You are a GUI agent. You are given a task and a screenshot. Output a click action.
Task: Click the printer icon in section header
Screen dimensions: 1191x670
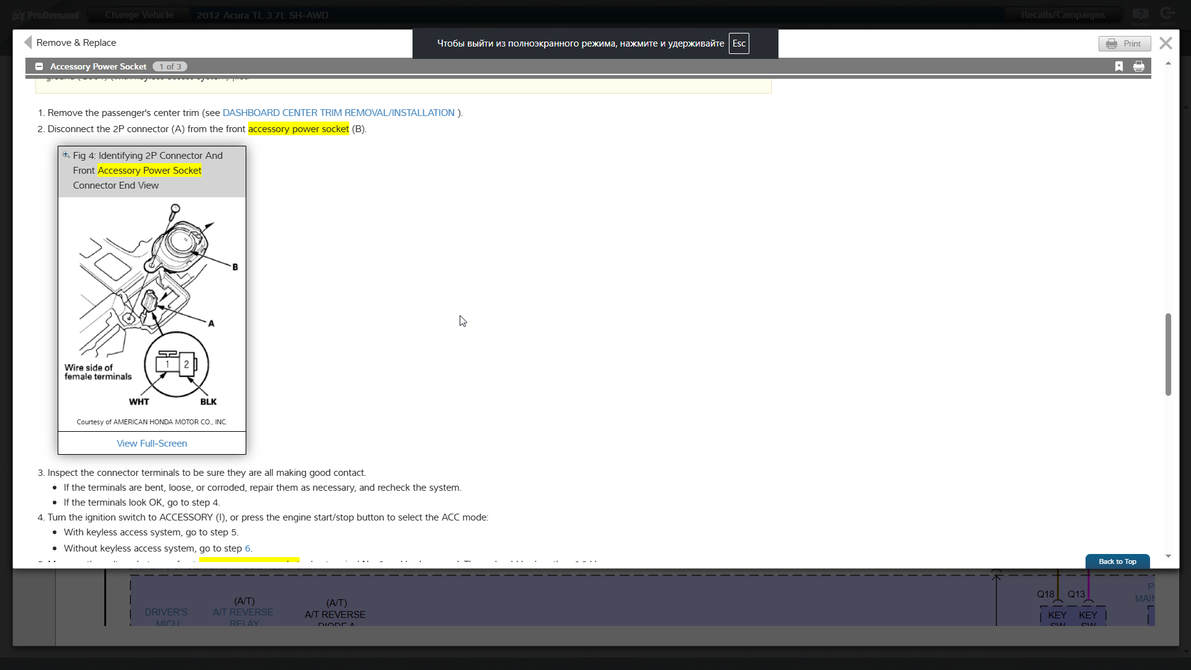click(x=1139, y=66)
